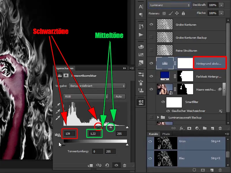Open Kanäle panel flyout menu
The width and height of the screenshot is (231, 173).
(x=227, y=134)
